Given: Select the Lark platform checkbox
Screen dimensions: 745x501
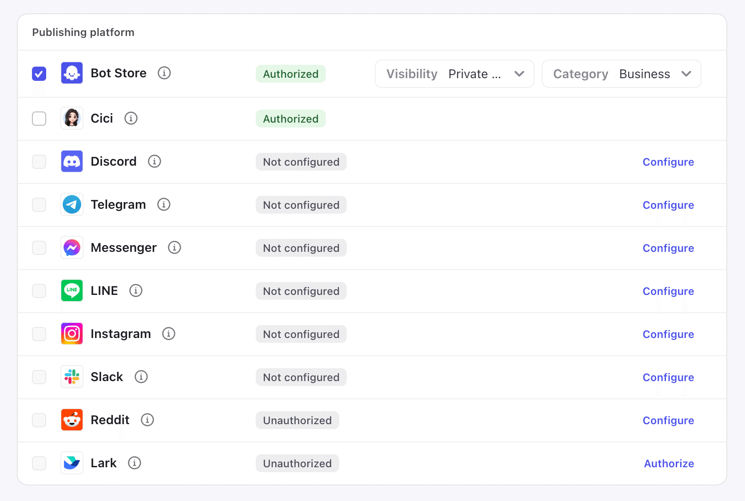Looking at the screenshot, I should [39, 463].
